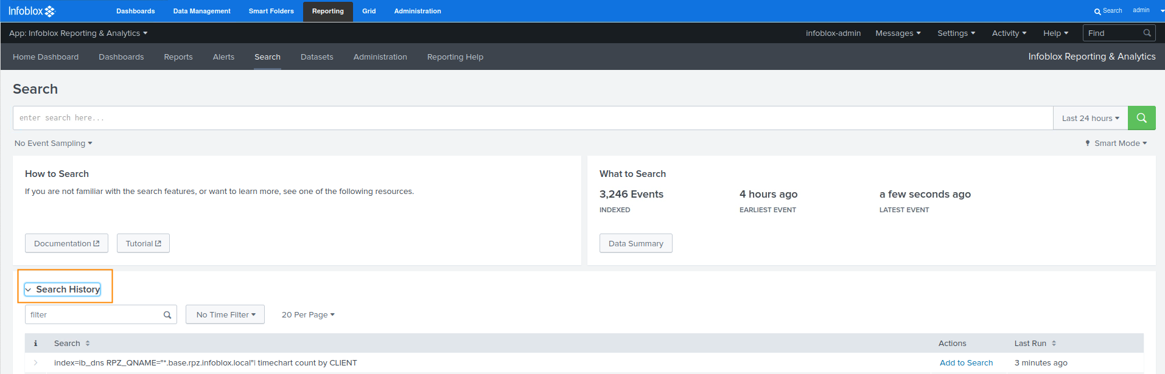Open the 20 Per Page dropdown
Screen dimensions: 1165x374
click(x=308, y=314)
